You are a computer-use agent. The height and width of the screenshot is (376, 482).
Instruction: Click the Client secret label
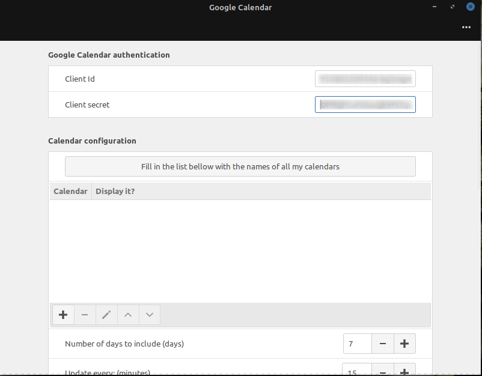click(x=87, y=105)
